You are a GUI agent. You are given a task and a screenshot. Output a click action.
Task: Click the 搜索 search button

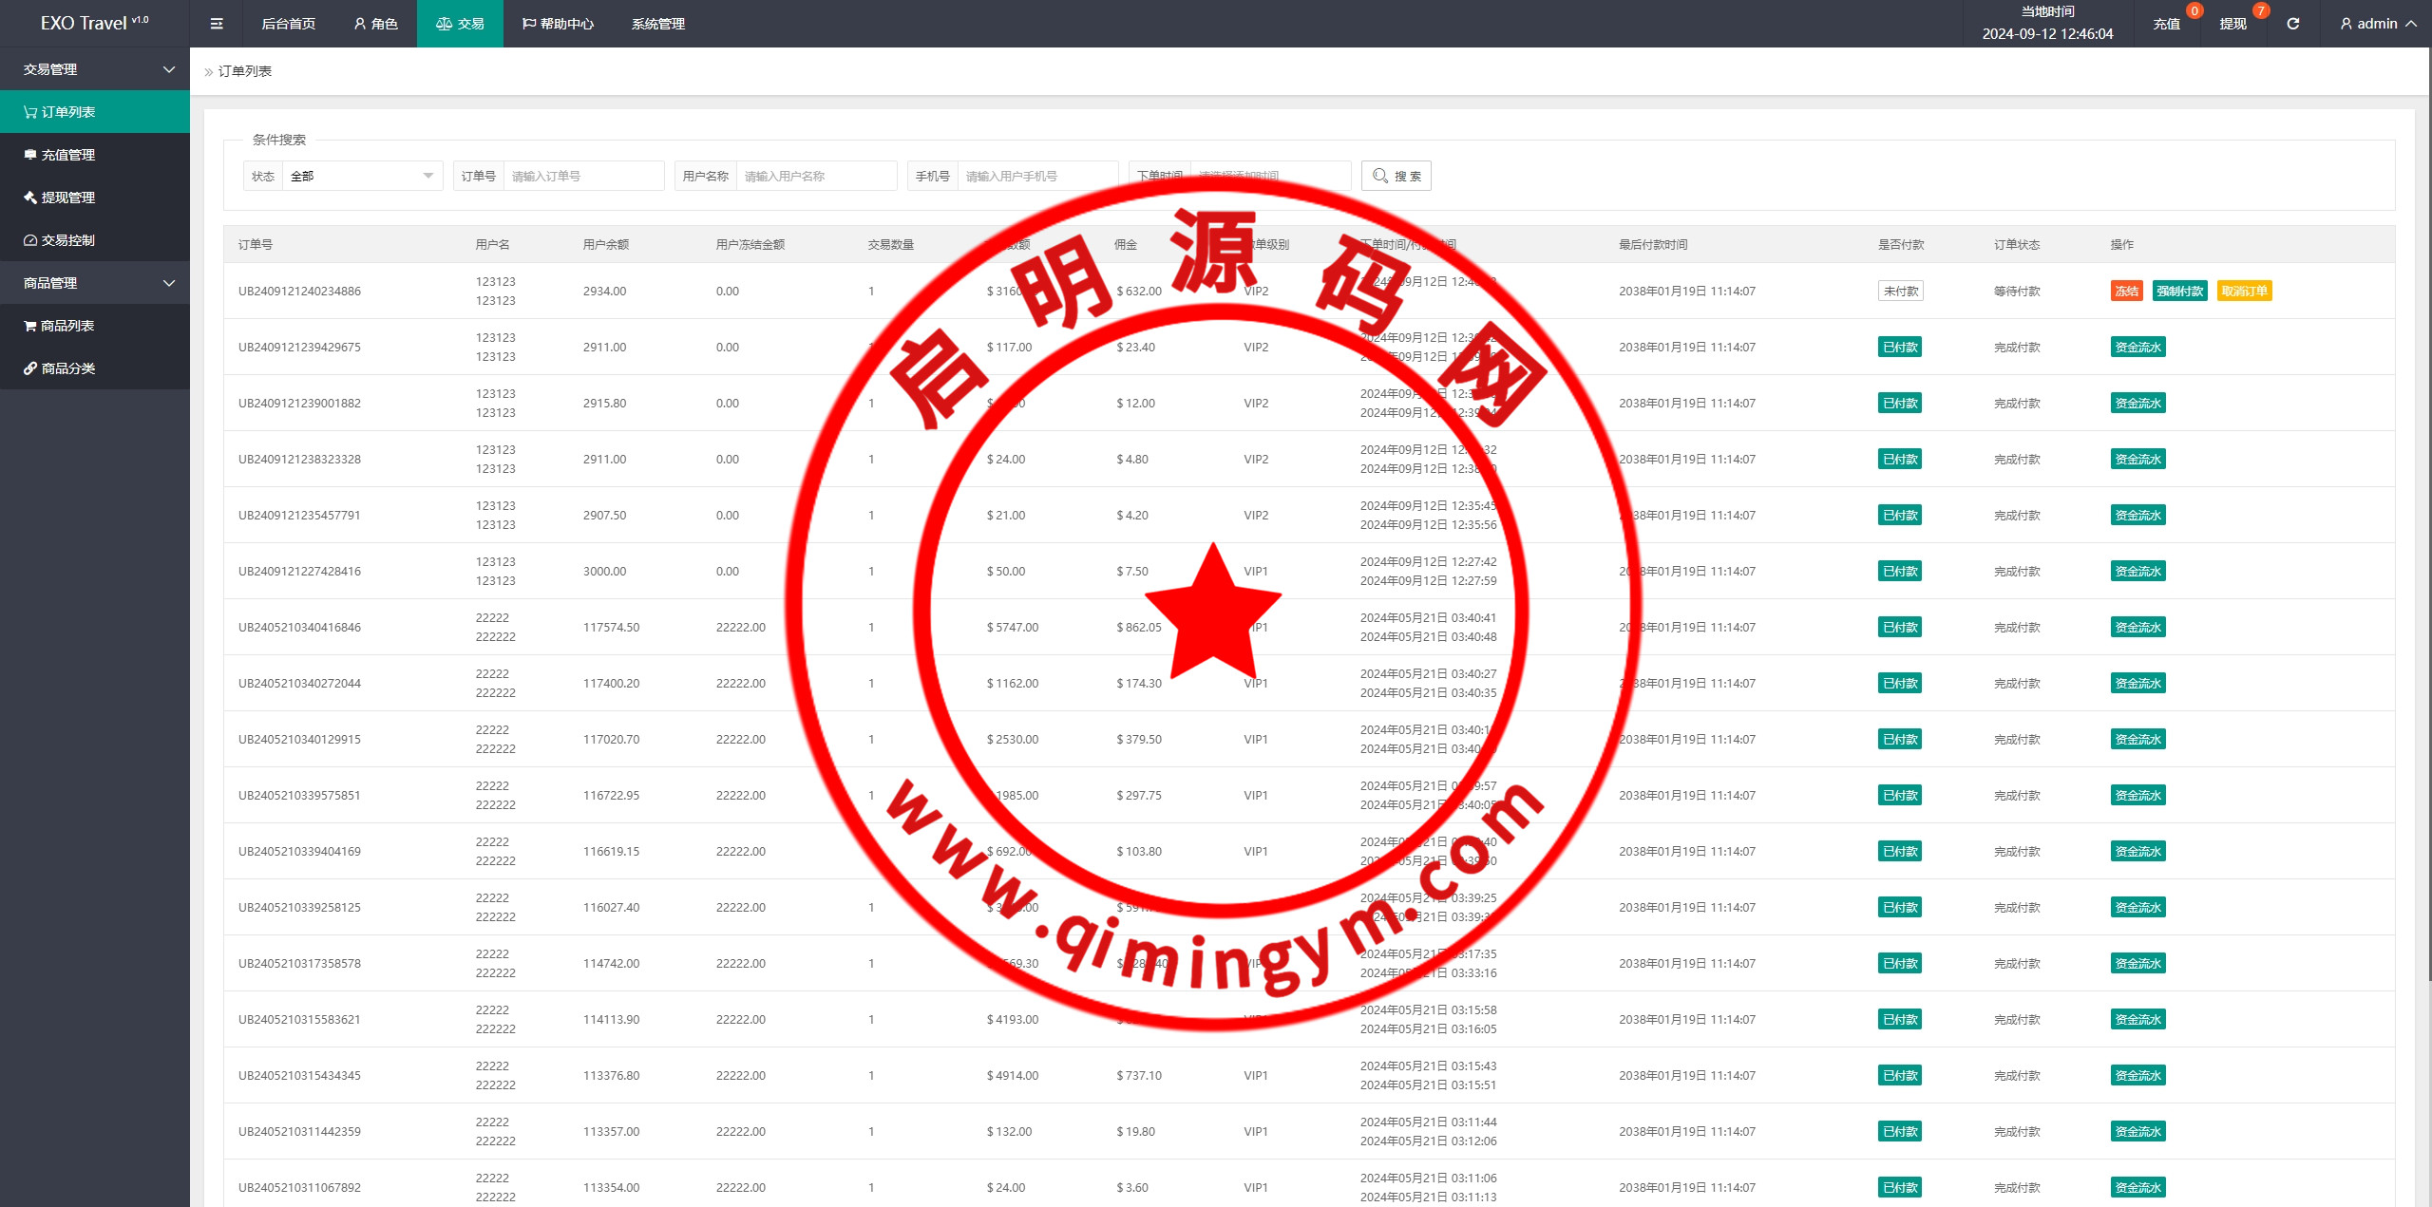[1396, 176]
